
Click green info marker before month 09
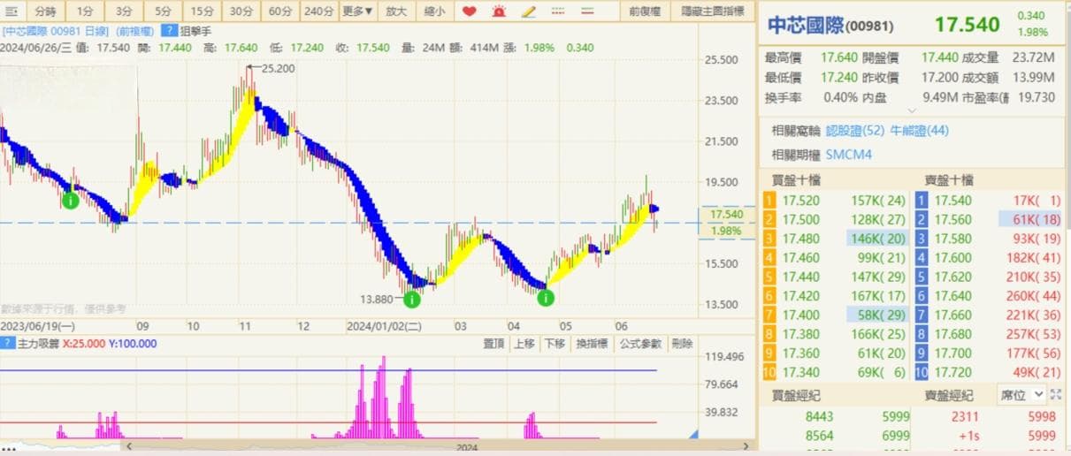click(x=70, y=201)
